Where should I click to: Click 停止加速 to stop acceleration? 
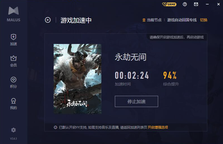136,101
